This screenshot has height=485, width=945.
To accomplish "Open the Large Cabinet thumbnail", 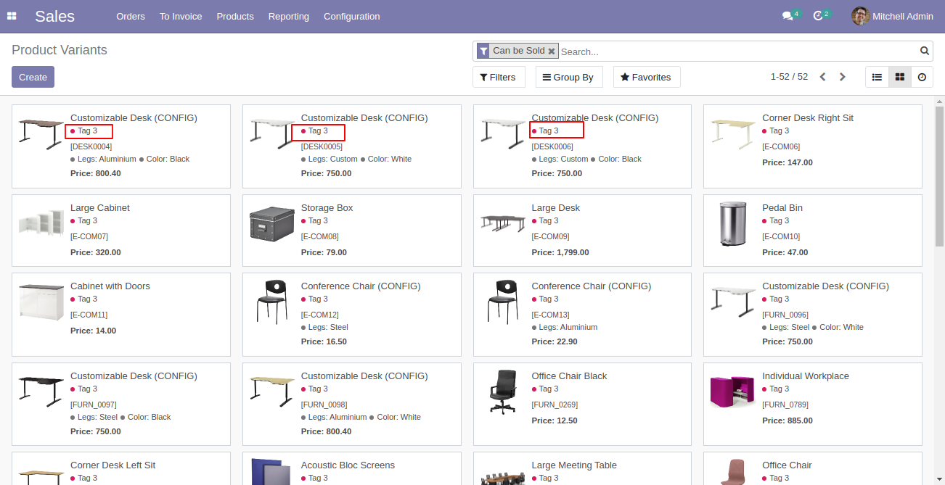I will tap(41, 223).
